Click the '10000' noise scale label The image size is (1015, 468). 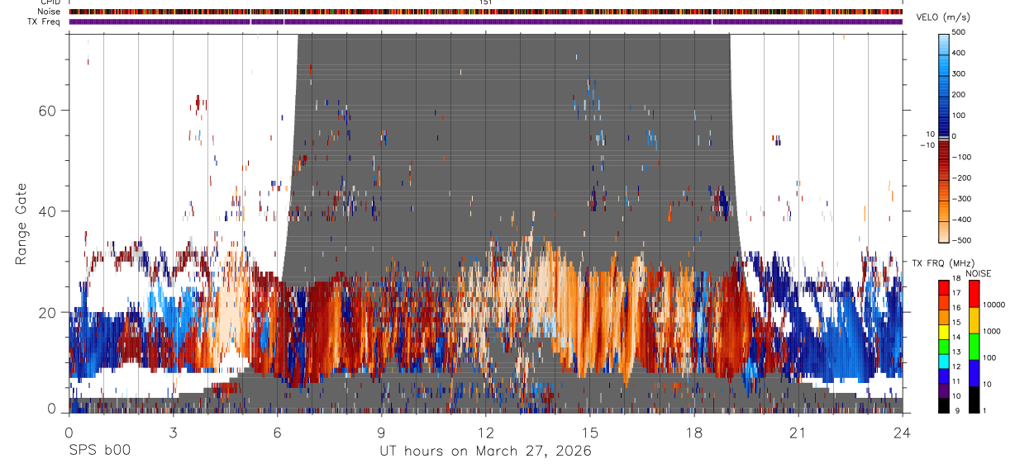click(x=994, y=305)
